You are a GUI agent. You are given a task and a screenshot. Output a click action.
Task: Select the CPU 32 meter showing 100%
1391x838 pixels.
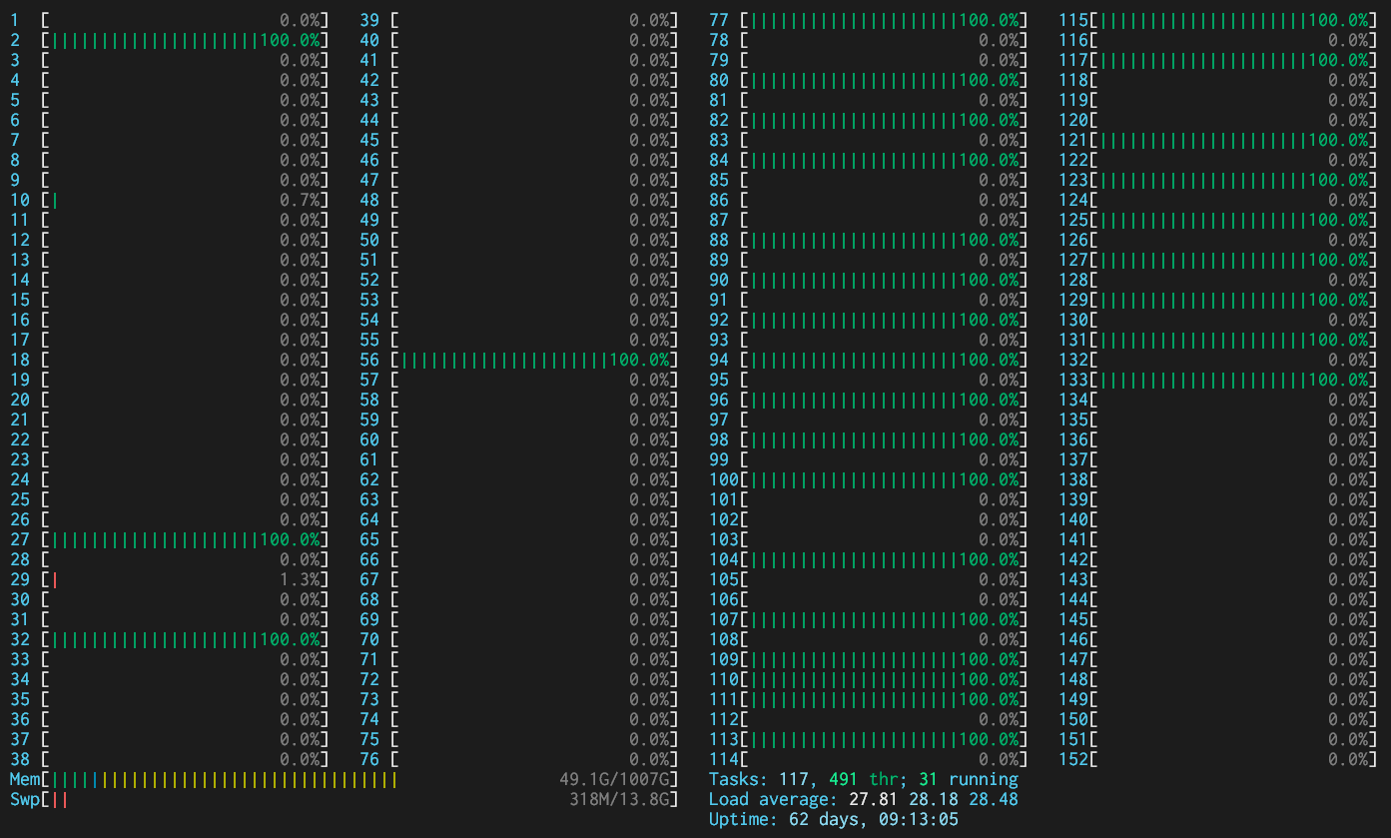180,639
